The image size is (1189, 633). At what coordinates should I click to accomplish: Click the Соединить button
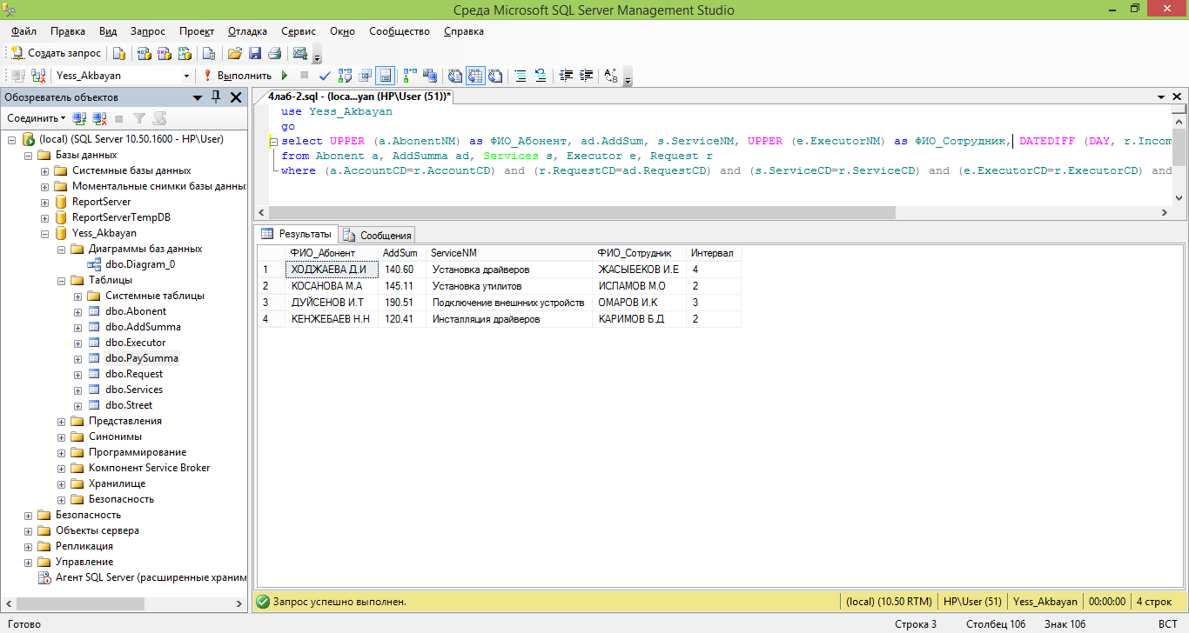(36, 118)
